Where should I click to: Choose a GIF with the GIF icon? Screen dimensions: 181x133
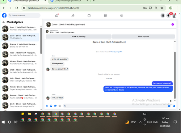(60, 106)
